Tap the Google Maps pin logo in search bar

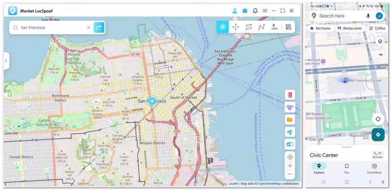(x=314, y=16)
